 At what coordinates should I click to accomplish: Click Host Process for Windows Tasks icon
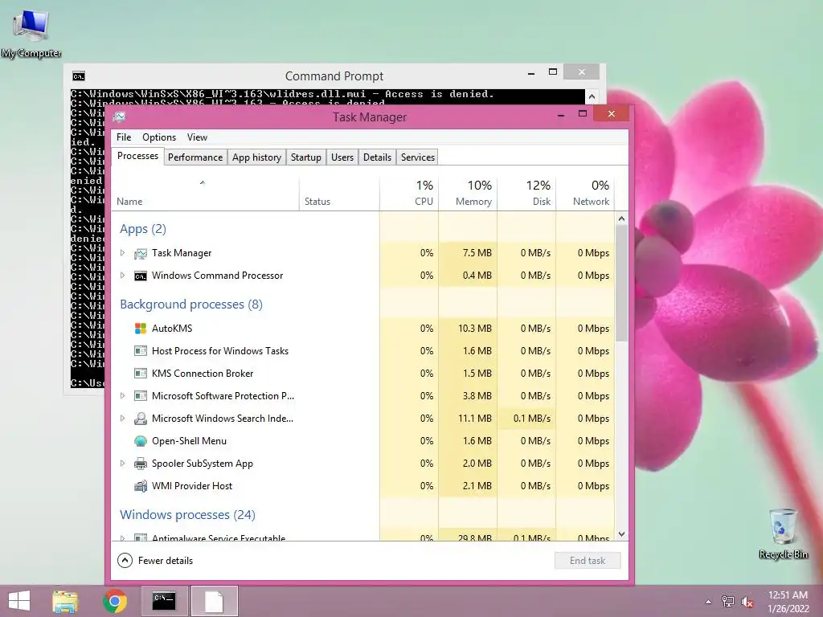140,351
